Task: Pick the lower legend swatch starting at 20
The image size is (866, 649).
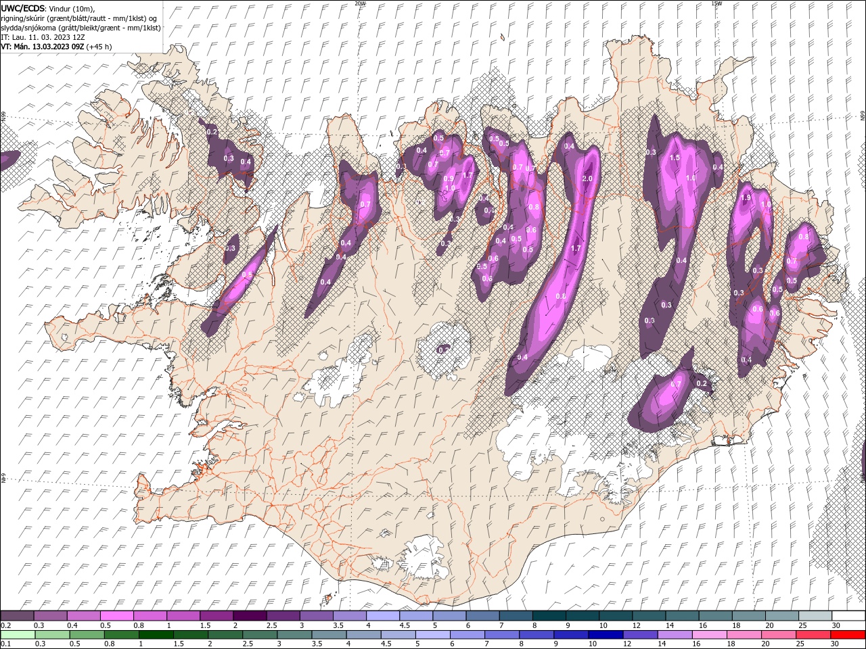Action: coord(778,634)
